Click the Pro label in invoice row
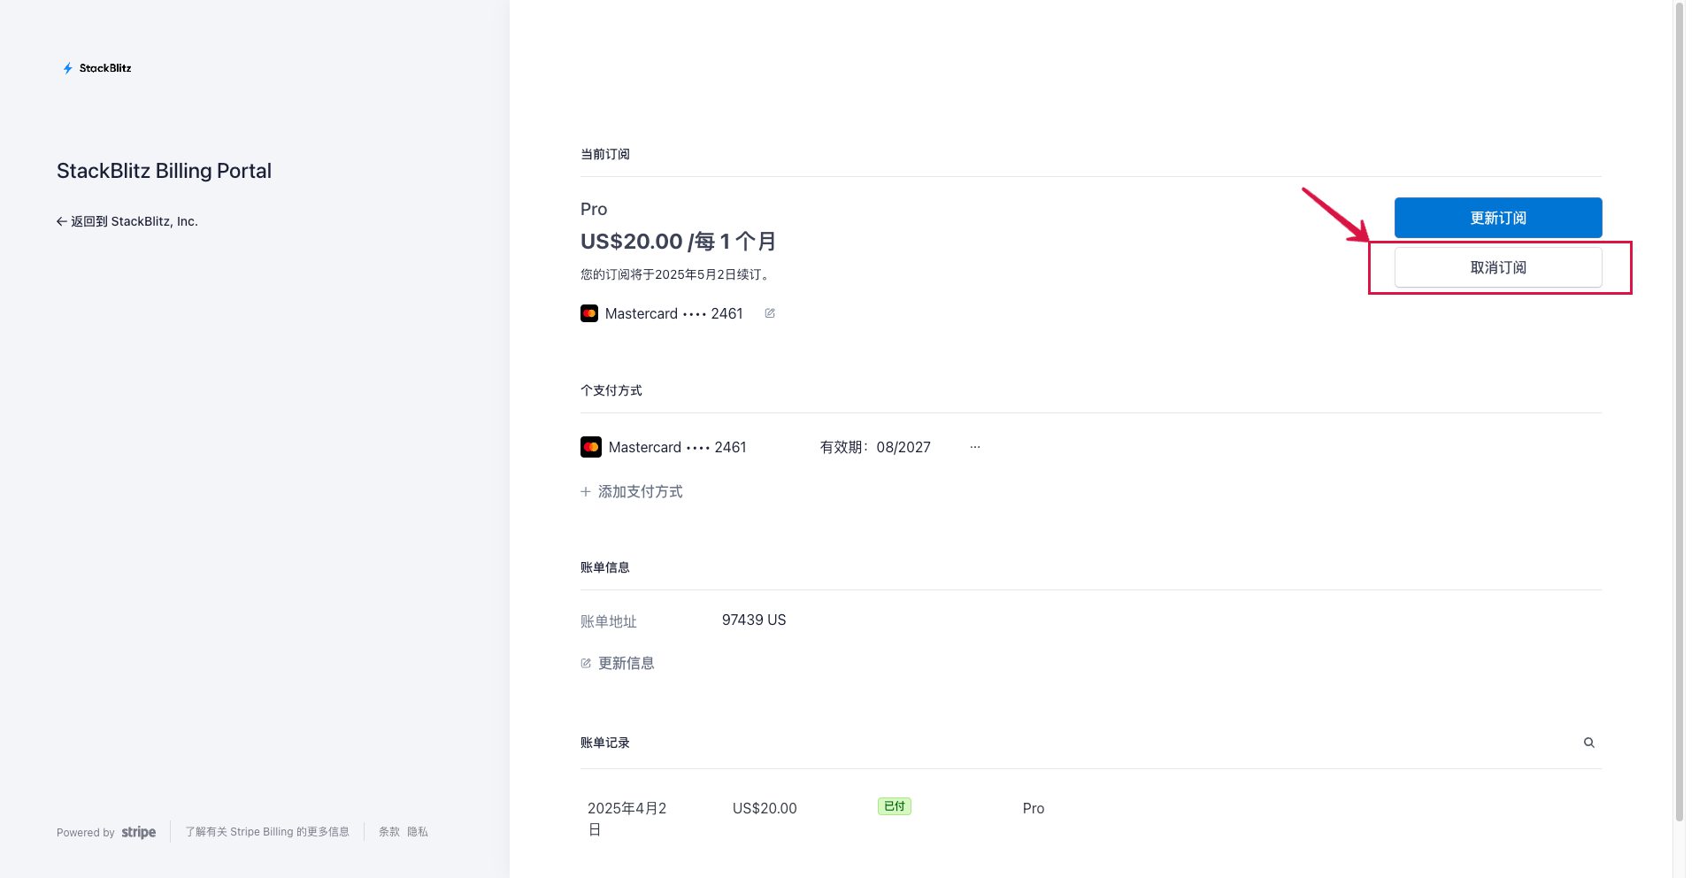The image size is (1699, 878). point(1034,808)
